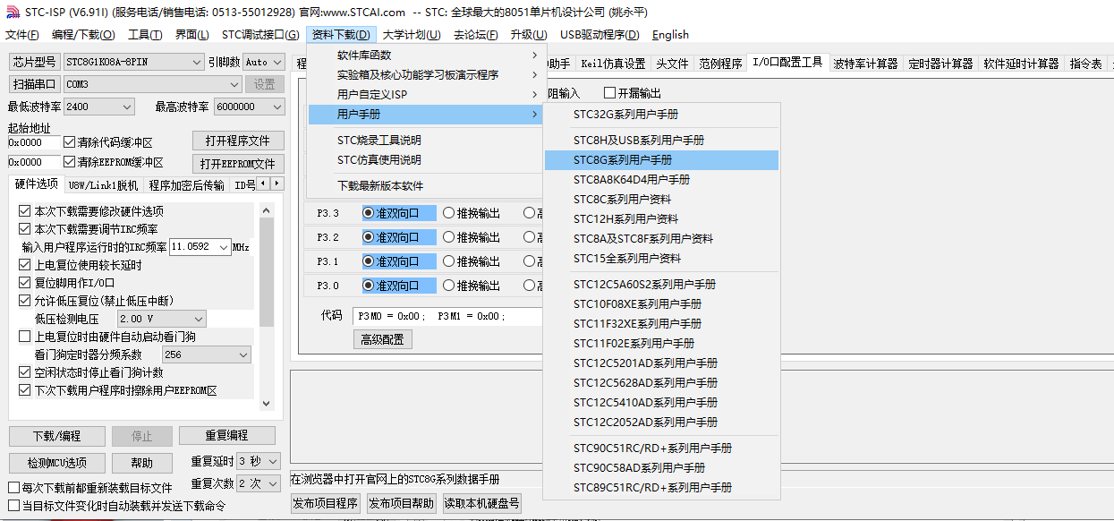Expand 芯片型号 chip model dropdown

[x=197, y=62]
